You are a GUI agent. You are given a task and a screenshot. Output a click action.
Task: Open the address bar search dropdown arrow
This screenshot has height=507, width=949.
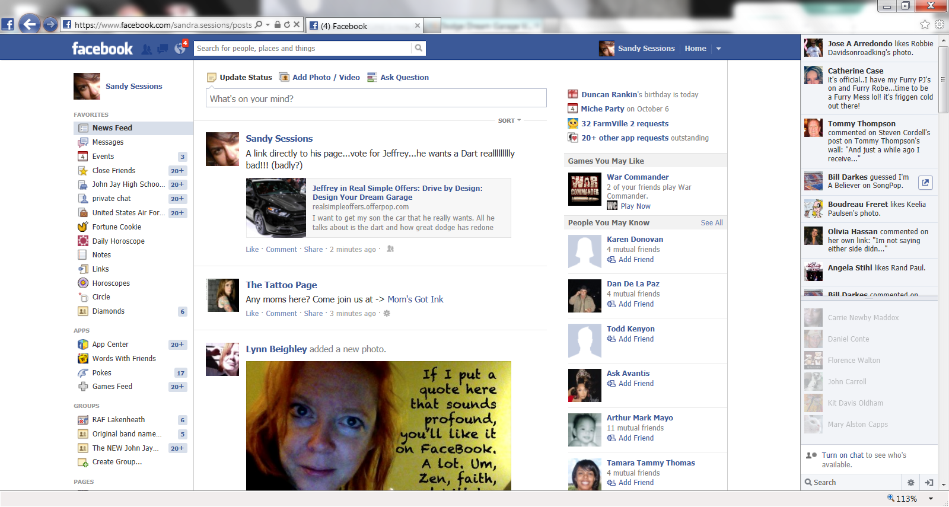click(x=268, y=25)
